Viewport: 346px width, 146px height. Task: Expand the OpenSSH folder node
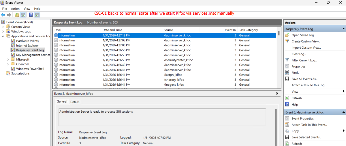tap(8, 64)
